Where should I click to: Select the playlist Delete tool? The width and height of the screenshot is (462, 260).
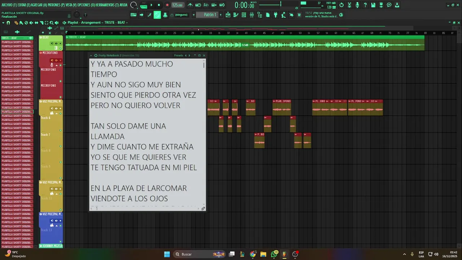coord(26,22)
